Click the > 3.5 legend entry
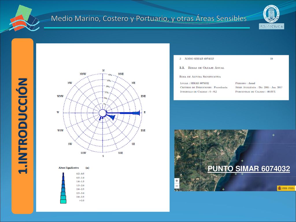 click(x=82, y=201)
